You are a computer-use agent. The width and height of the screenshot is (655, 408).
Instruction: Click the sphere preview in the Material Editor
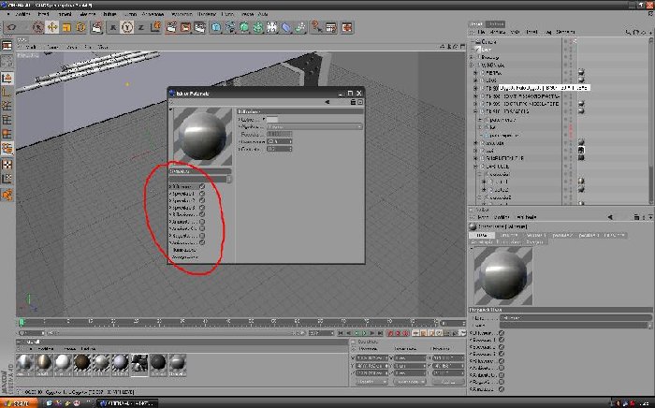pyautogui.click(x=203, y=136)
